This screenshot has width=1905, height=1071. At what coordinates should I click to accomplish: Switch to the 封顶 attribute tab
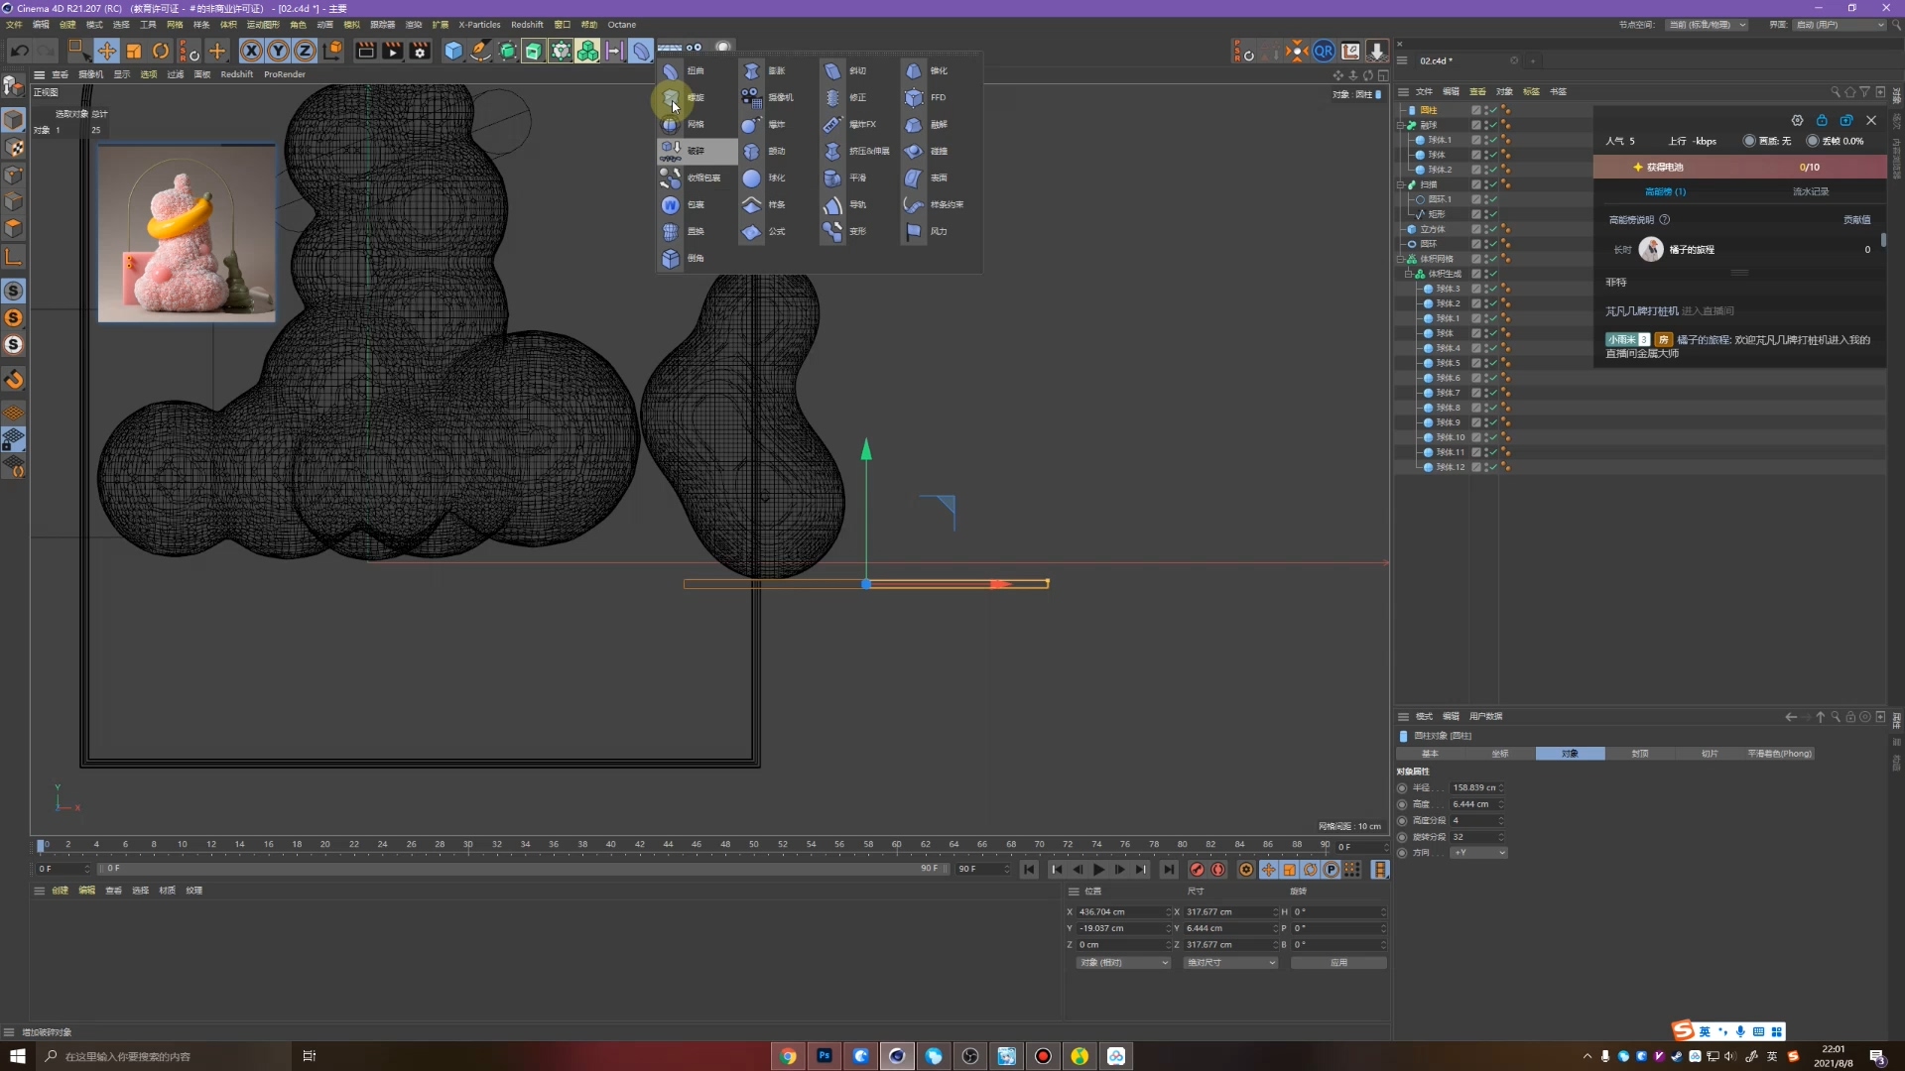click(1640, 754)
